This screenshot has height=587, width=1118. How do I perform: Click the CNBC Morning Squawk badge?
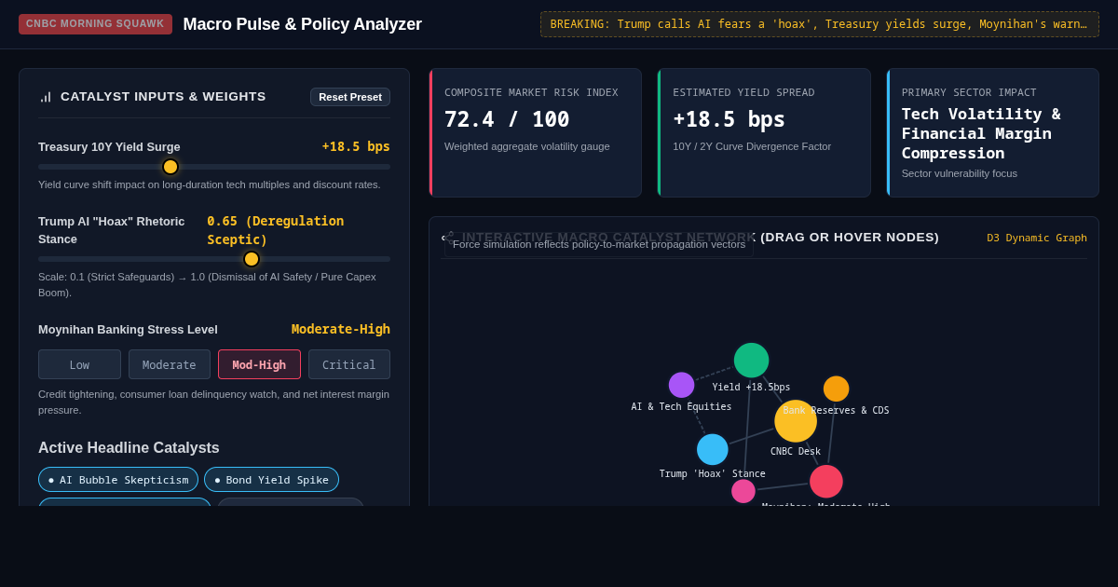(x=95, y=24)
